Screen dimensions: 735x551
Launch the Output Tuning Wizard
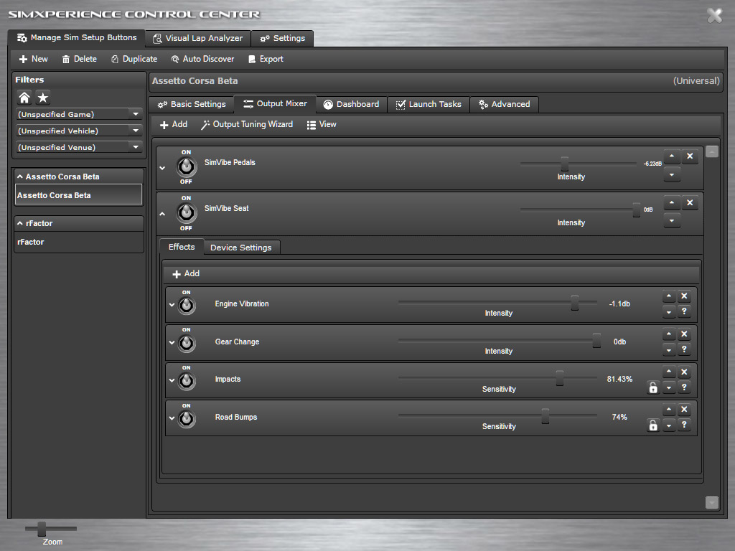click(x=246, y=124)
